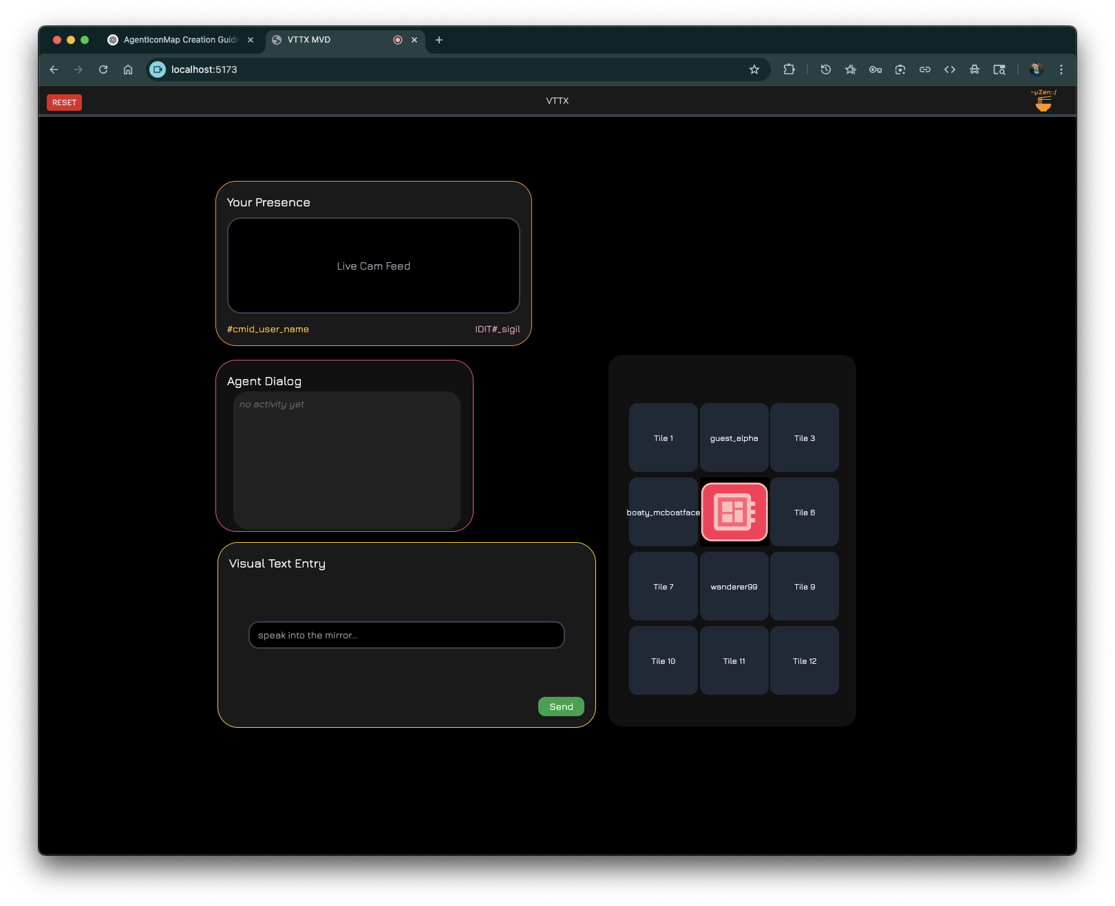Go back to previous page
Viewport: 1115px width, 906px height.
54,69
